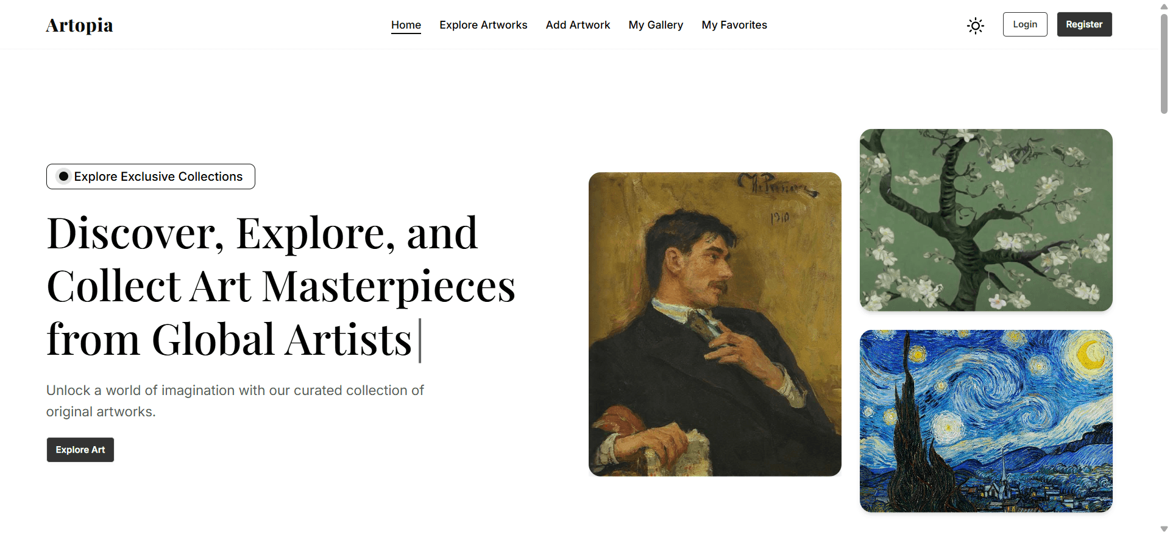Navigate to My Gallery

(x=656, y=25)
